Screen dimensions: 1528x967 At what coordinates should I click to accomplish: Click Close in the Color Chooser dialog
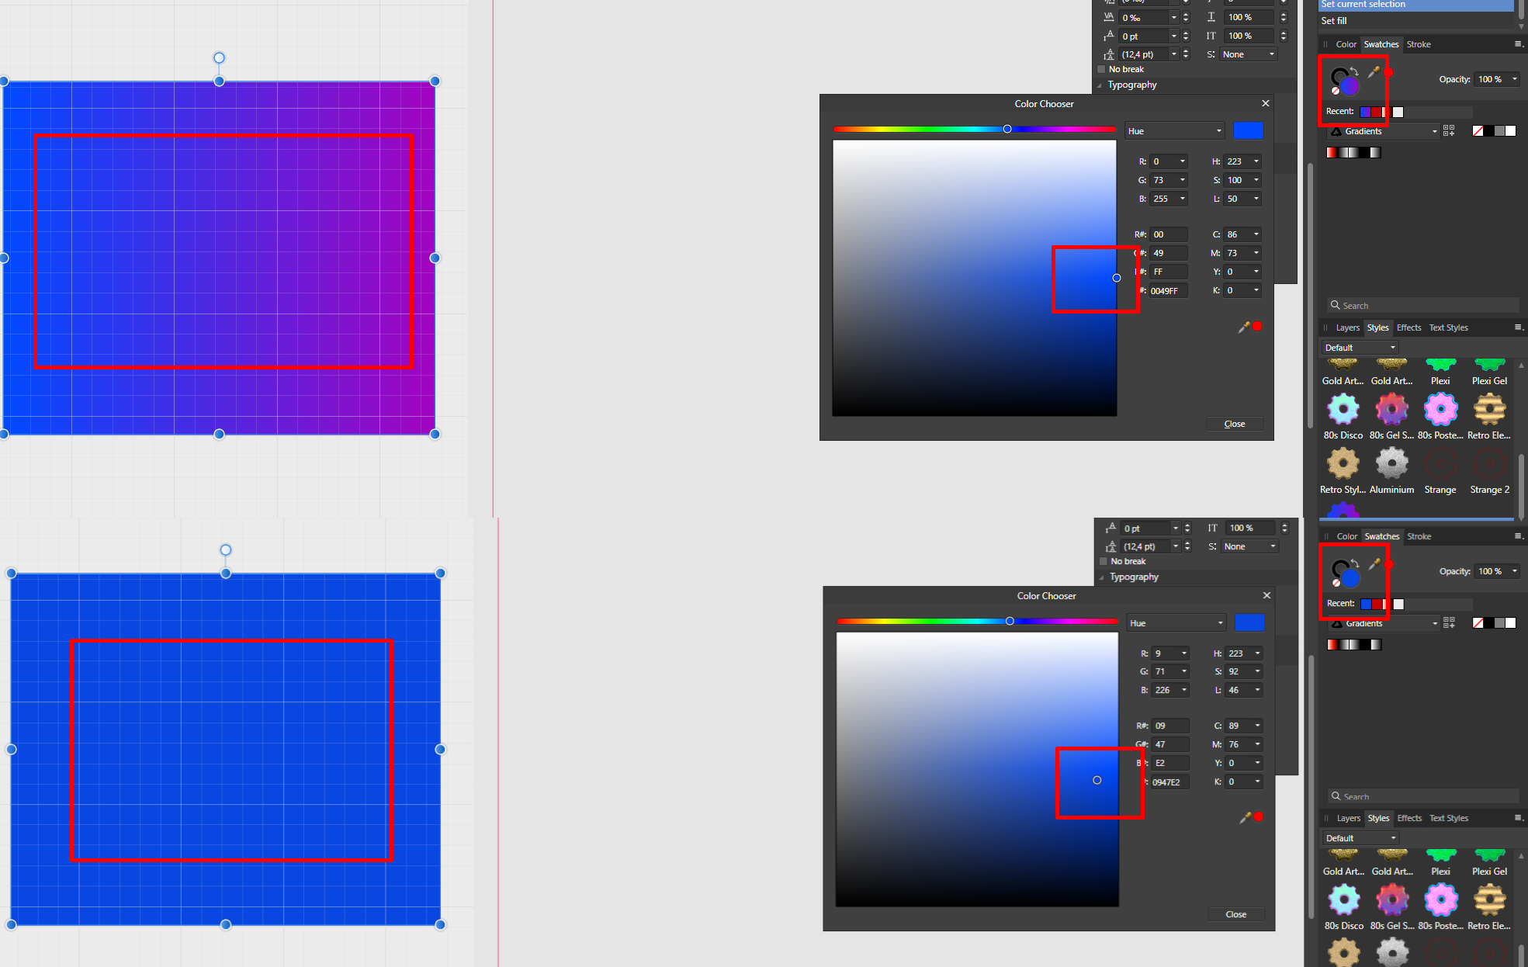pyautogui.click(x=1235, y=424)
